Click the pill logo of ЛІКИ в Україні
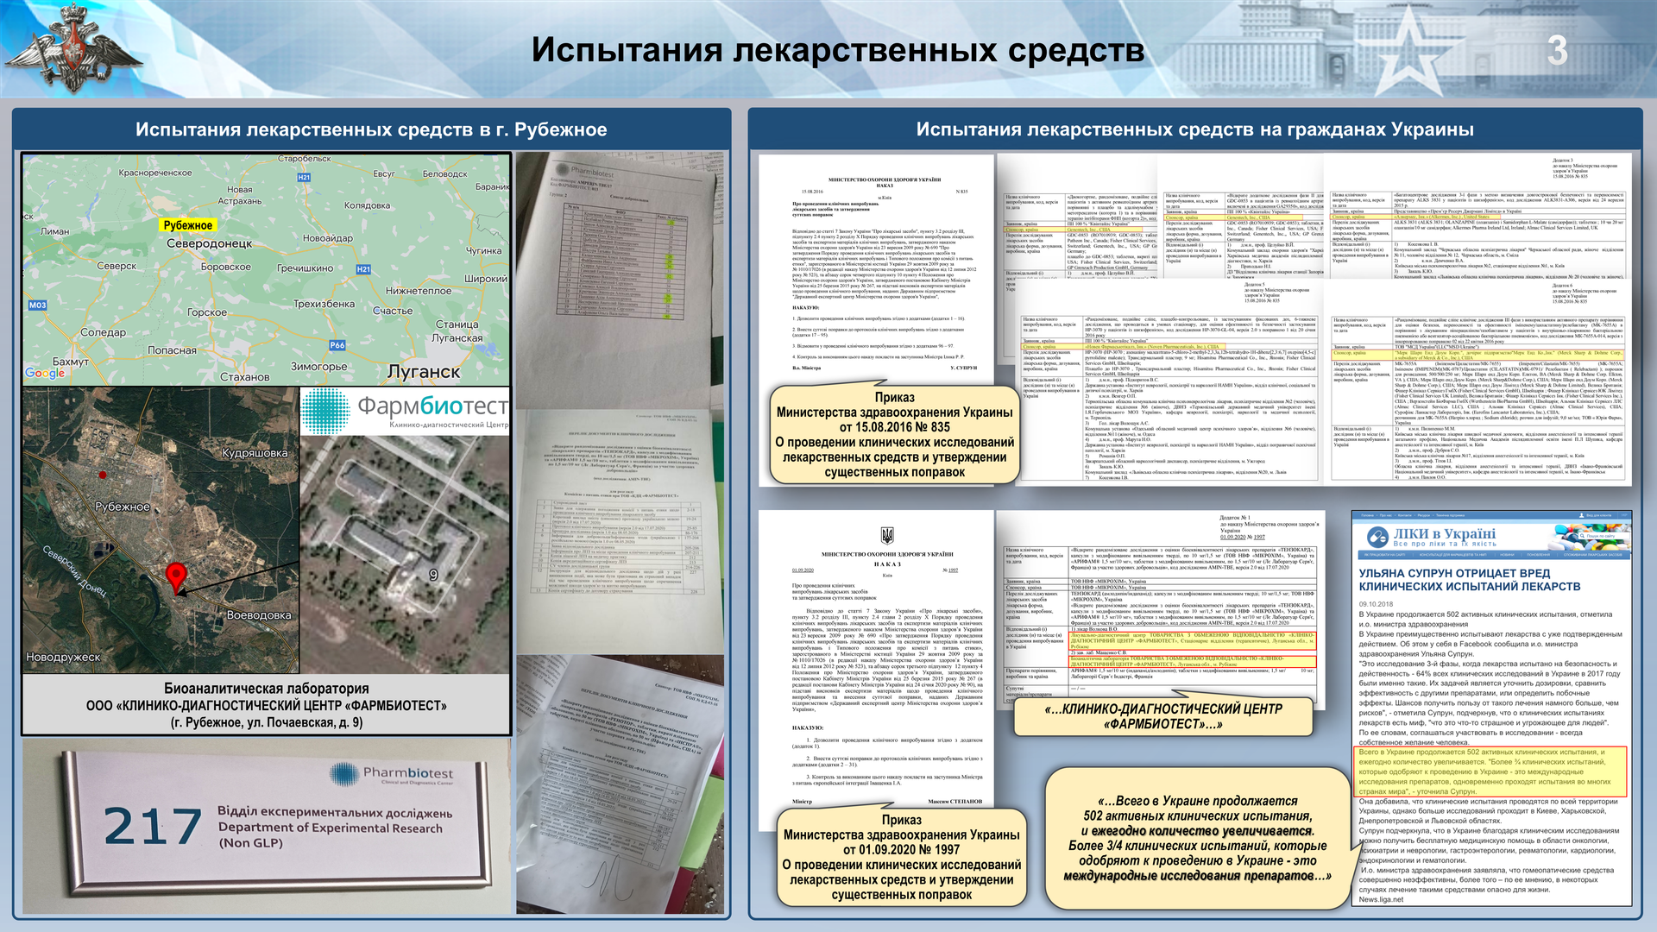Viewport: 1657px width, 932px height. click(x=1377, y=537)
